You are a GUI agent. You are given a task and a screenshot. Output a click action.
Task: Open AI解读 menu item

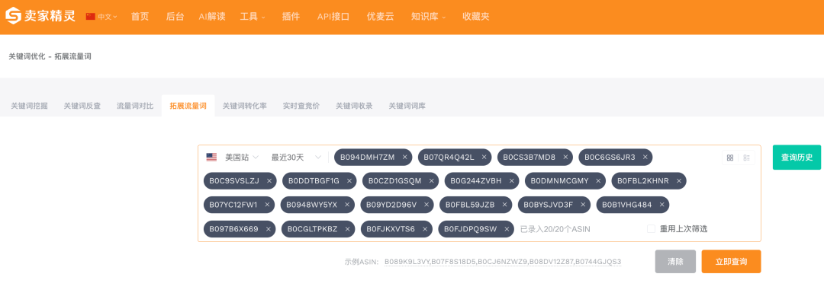212,17
